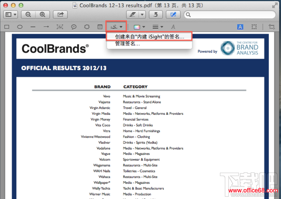
Task: Click the Drinks - Spirits (Vodka) category
Action: pyautogui.click(x=140, y=143)
